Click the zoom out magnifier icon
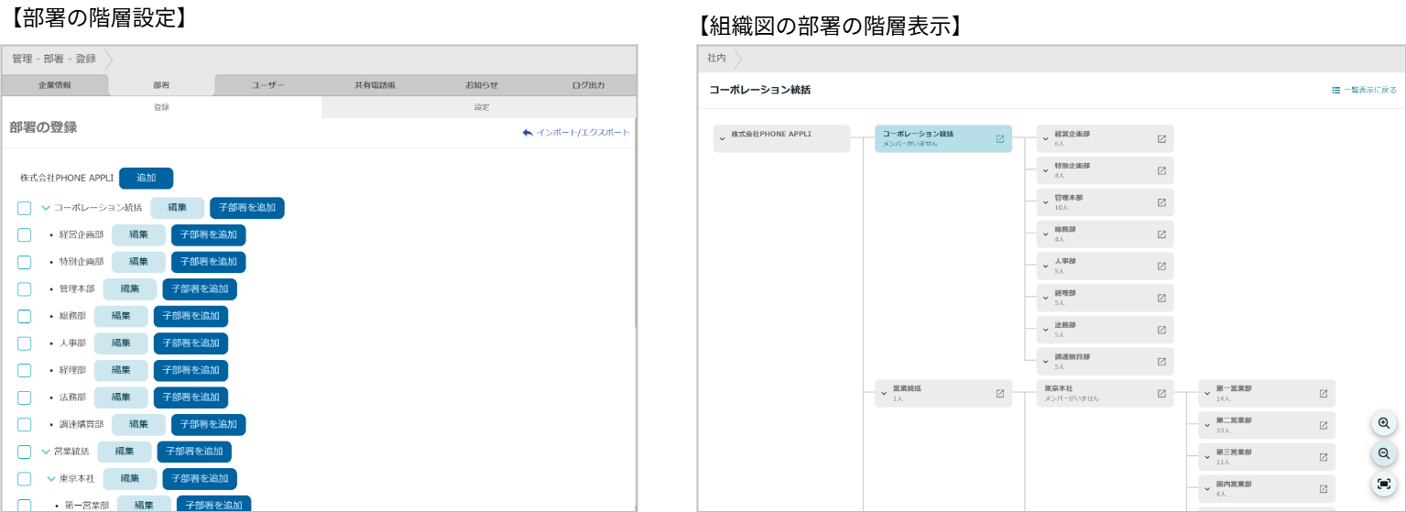Viewport: 1406px width, 512px height. pyautogui.click(x=1383, y=453)
